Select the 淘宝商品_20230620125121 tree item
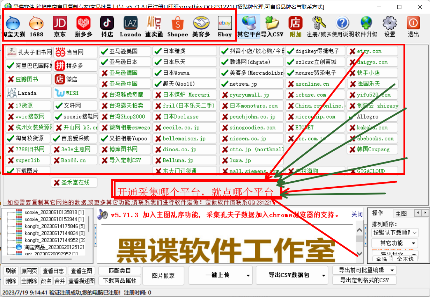 pyautogui.click(x=54, y=247)
